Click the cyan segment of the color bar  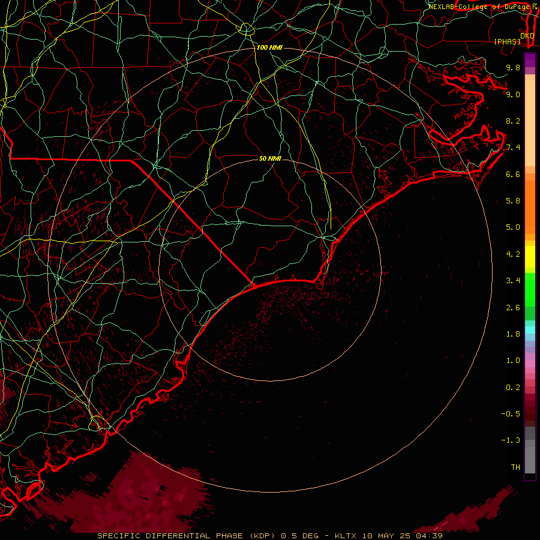click(x=530, y=330)
